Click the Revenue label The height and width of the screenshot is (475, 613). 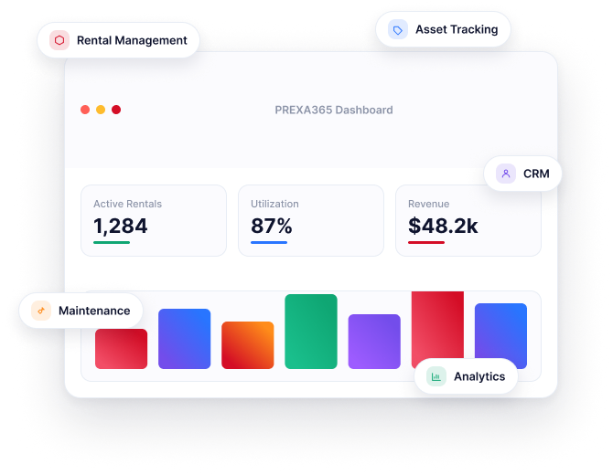pos(428,204)
